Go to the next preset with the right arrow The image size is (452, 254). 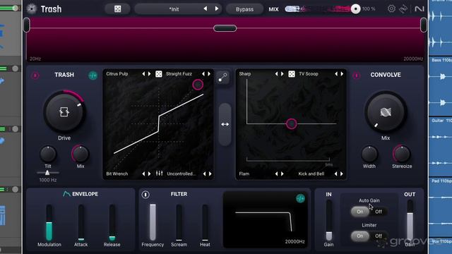217,9
